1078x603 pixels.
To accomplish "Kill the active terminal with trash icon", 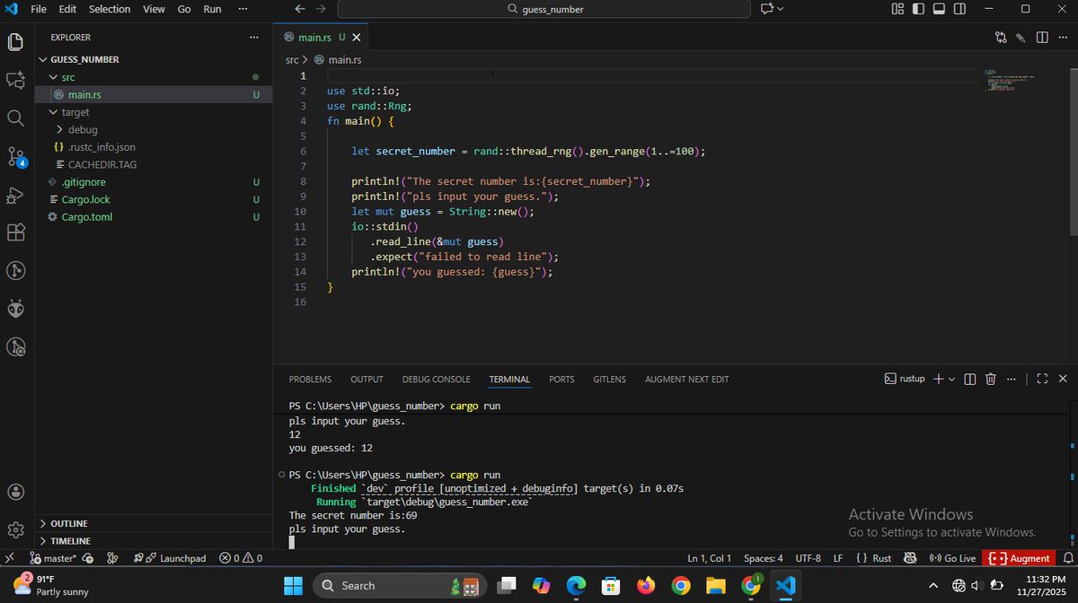I will [x=990, y=379].
